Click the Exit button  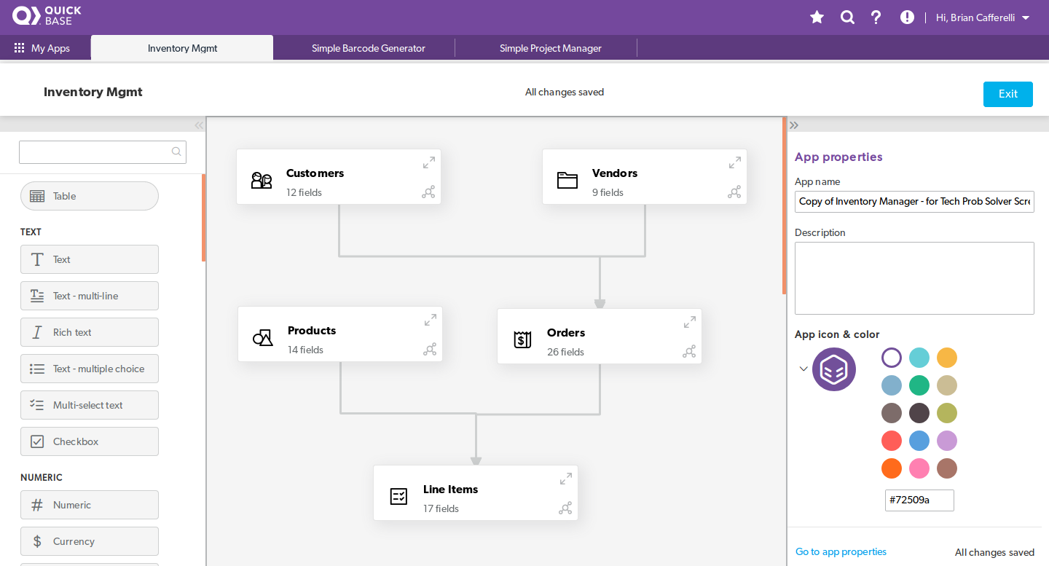(1007, 94)
